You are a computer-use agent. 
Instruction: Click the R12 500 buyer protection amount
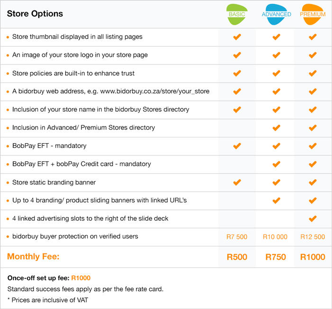click(x=313, y=237)
